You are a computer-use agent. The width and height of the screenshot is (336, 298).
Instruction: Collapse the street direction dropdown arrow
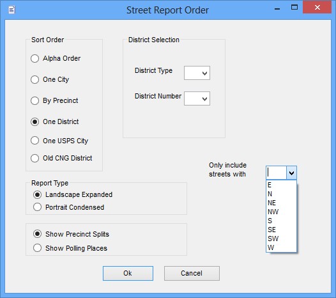tap(291, 173)
